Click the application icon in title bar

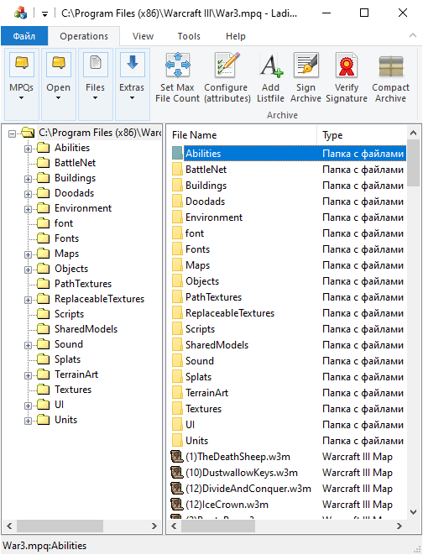point(20,13)
